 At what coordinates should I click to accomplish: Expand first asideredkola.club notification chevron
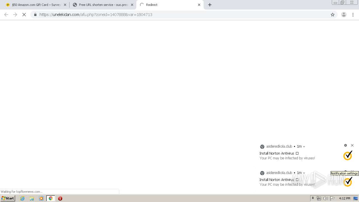pos(304,146)
